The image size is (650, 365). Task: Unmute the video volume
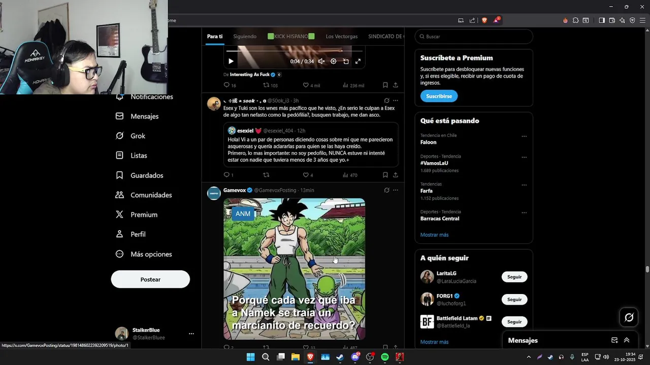[x=321, y=61]
